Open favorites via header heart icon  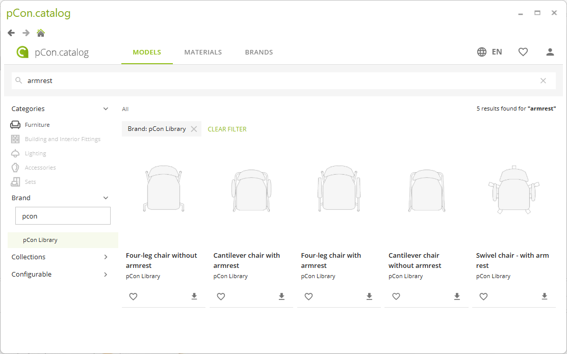(x=523, y=52)
